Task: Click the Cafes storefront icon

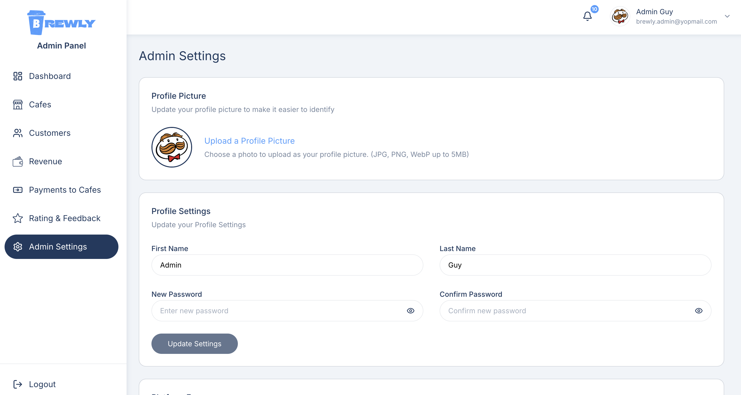Action: click(x=18, y=105)
